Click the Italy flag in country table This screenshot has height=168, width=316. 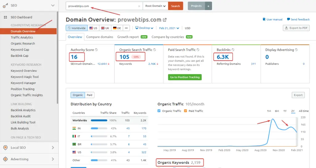(x=74, y=136)
